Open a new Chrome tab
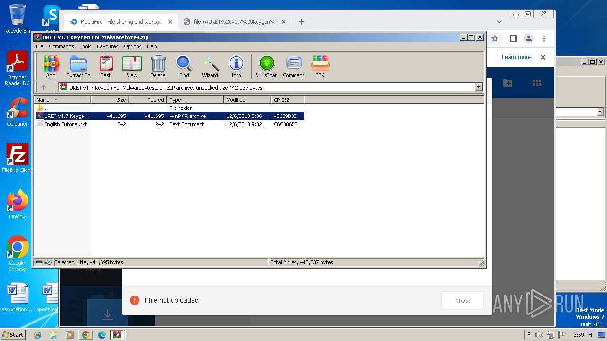The image size is (607, 341). click(301, 22)
